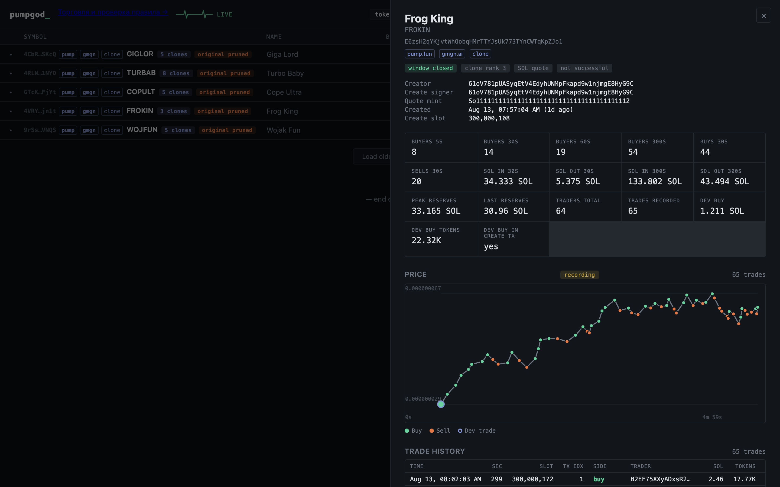Image resolution: width=780 pixels, height=487 pixels.
Task: Click the 8 clones badge on TURBAB
Action: (176, 73)
